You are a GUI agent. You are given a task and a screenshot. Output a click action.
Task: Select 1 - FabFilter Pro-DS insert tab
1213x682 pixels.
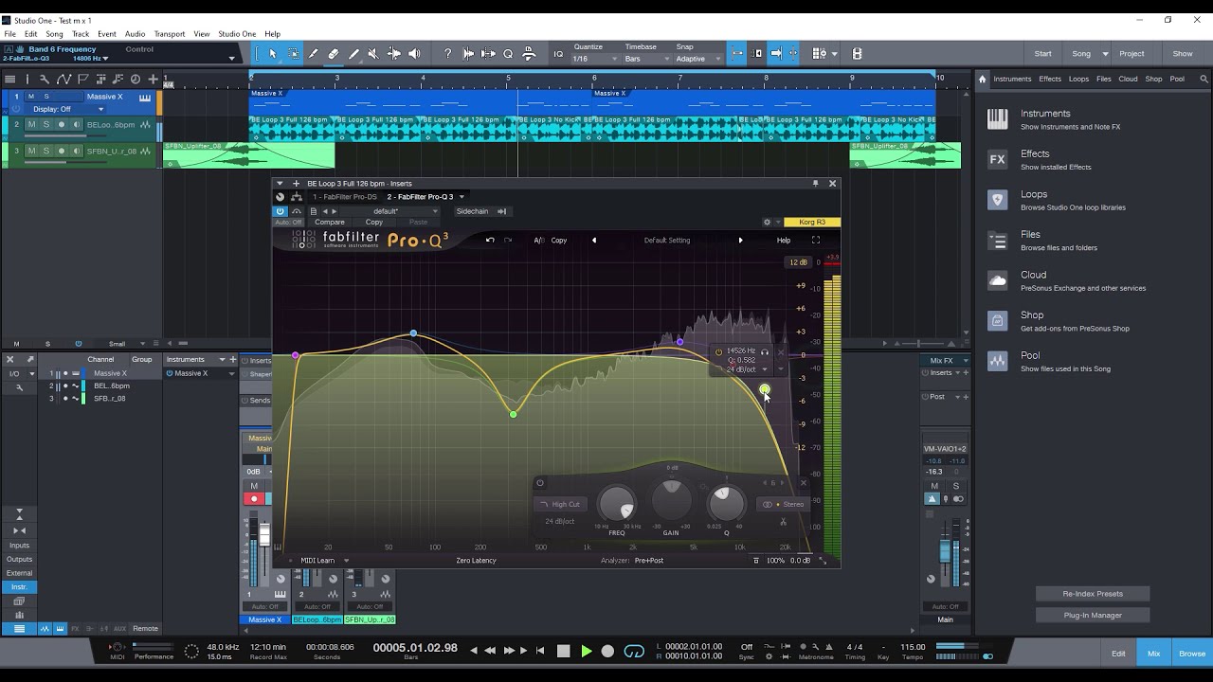coord(345,197)
